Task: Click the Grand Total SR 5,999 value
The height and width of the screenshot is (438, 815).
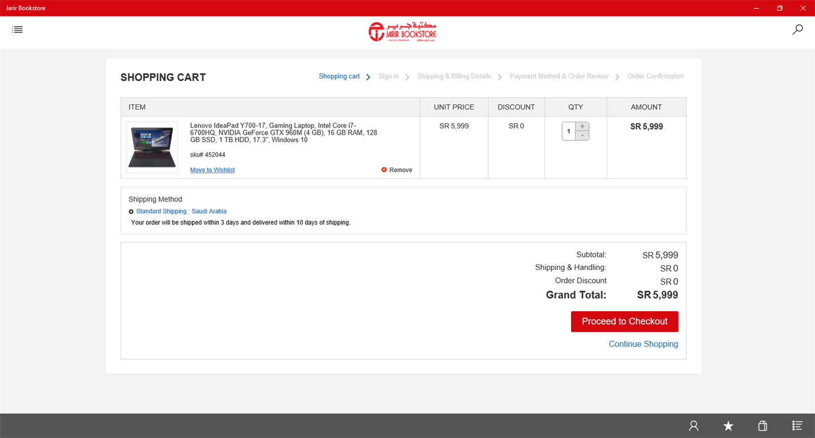Action: (658, 295)
